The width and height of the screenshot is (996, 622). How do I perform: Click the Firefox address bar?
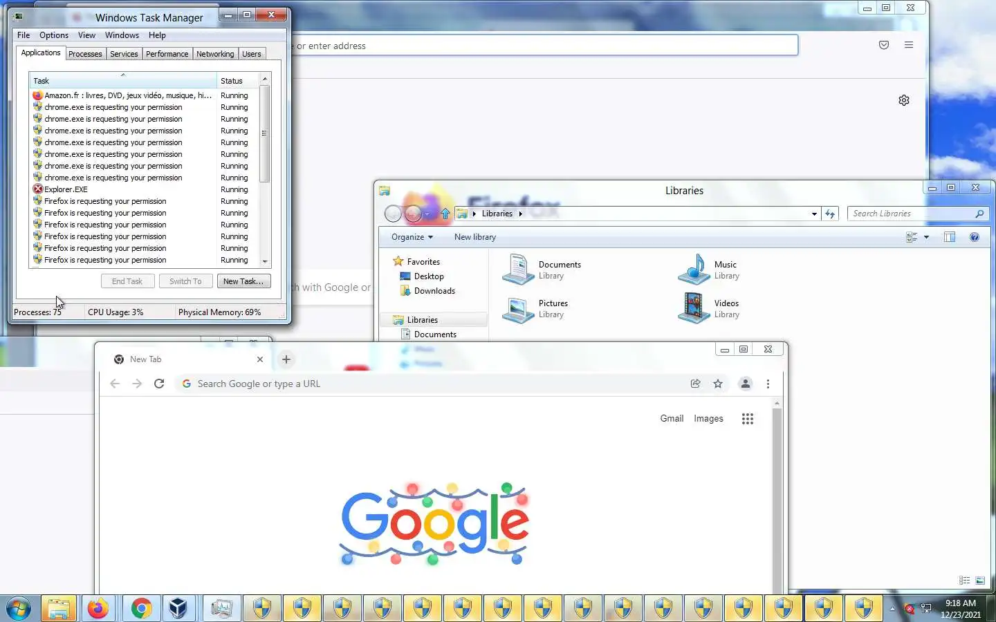click(544, 46)
